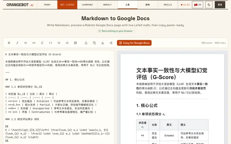The width and height of the screenshot is (231, 144).
Task: Insert a link using the chain icon
Action: [x=34, y=43]
